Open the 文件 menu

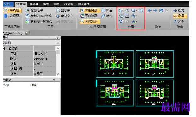[8, 4]
